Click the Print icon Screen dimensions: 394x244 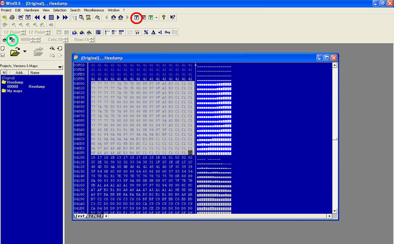tap(12, 17)
